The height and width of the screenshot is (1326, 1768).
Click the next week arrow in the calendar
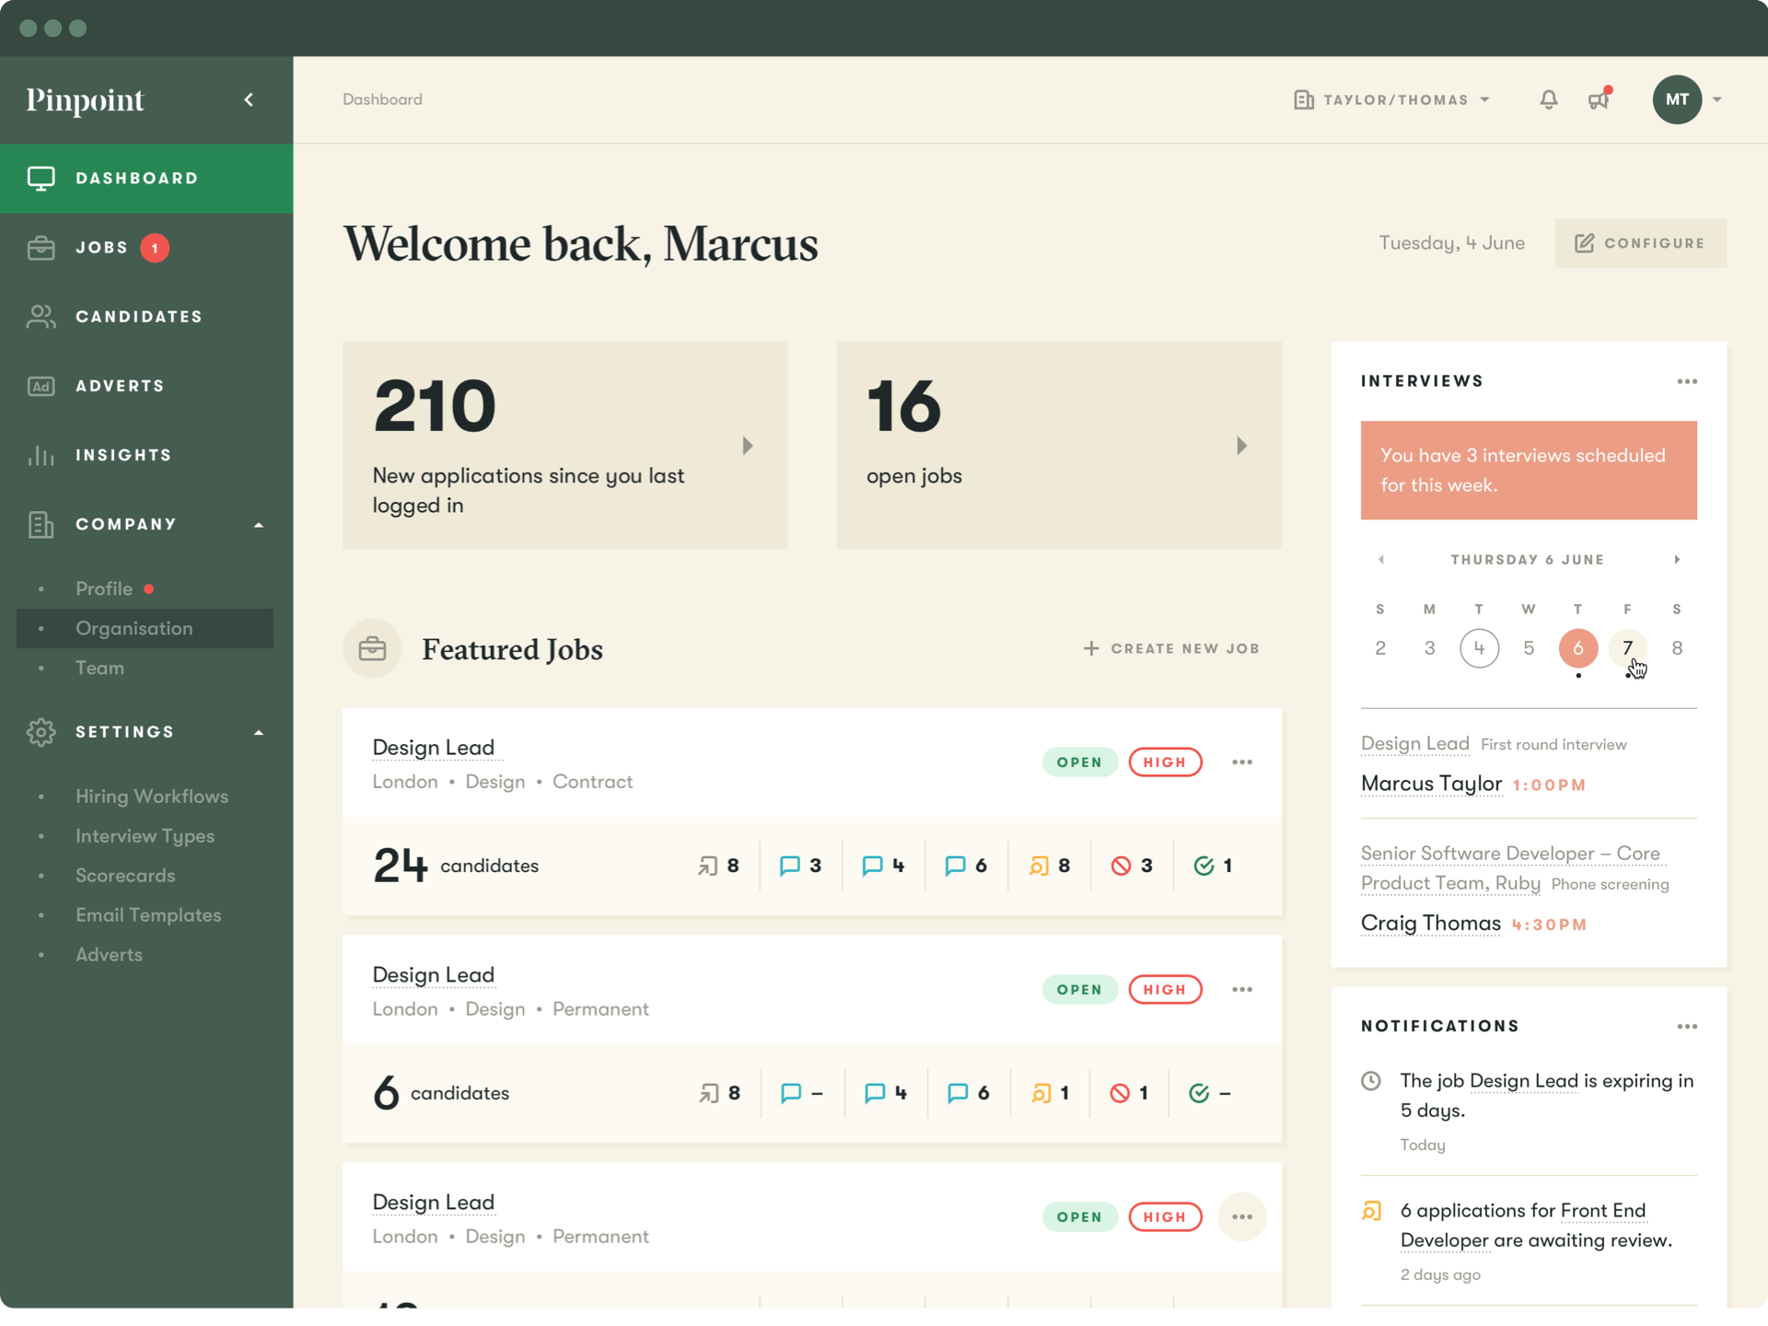[1677, 559]
